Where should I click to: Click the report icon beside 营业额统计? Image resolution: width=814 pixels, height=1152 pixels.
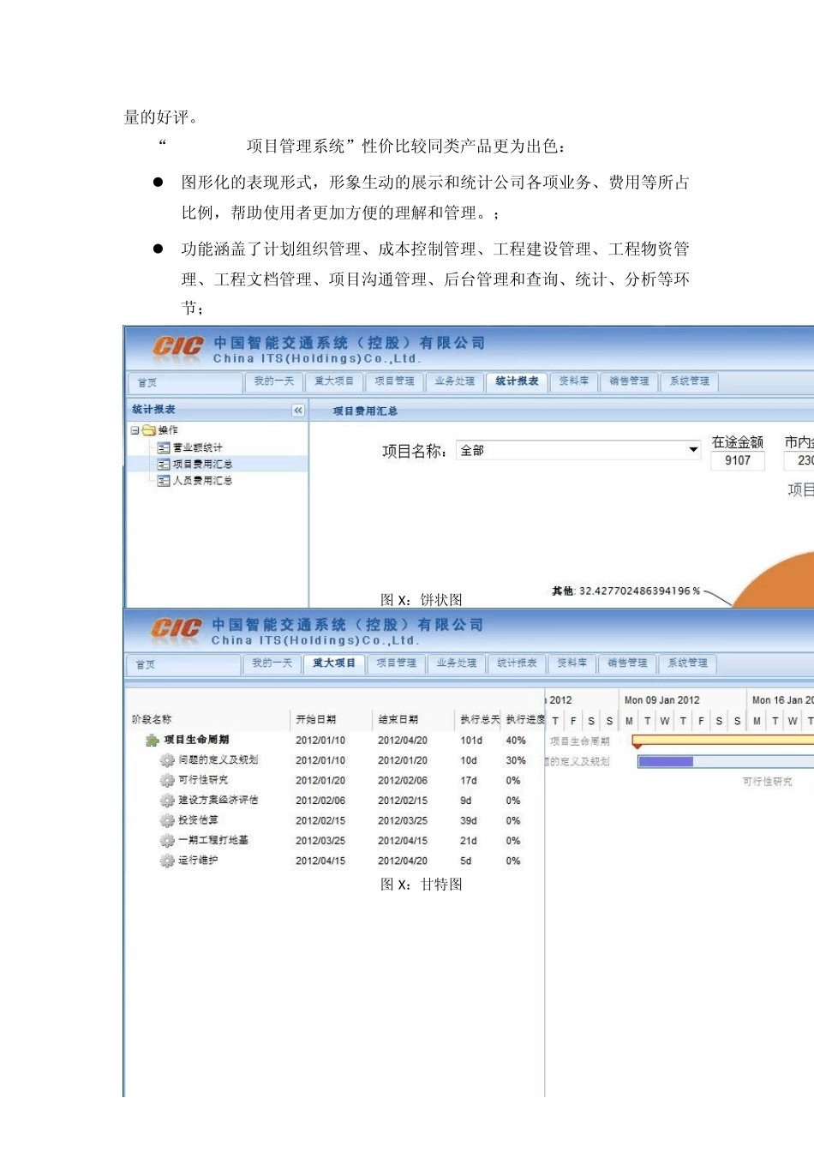164,447
